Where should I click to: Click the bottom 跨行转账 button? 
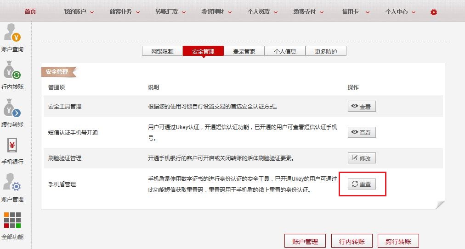click(x=398, y=241)
